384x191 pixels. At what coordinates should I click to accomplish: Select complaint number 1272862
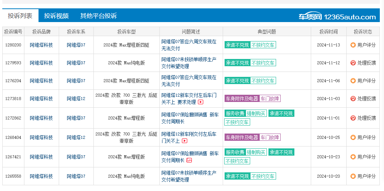(13, 118)
